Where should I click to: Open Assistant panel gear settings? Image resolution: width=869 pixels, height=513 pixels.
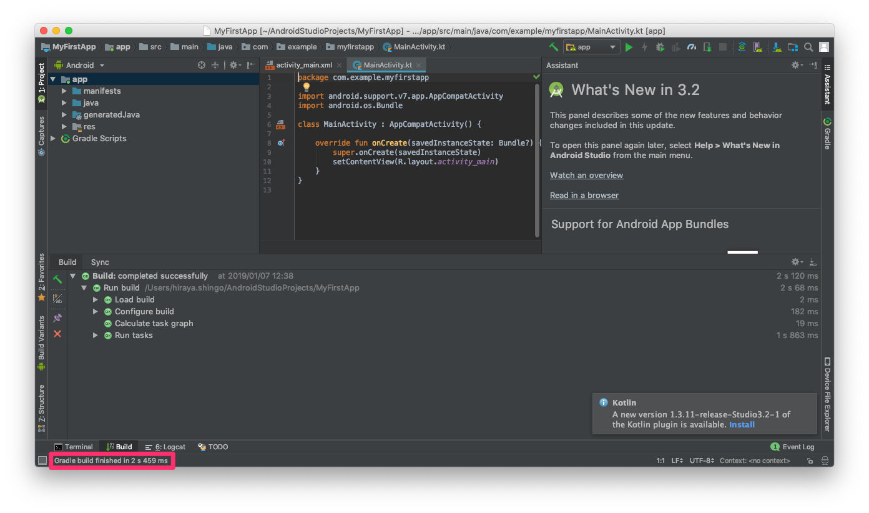797,65
